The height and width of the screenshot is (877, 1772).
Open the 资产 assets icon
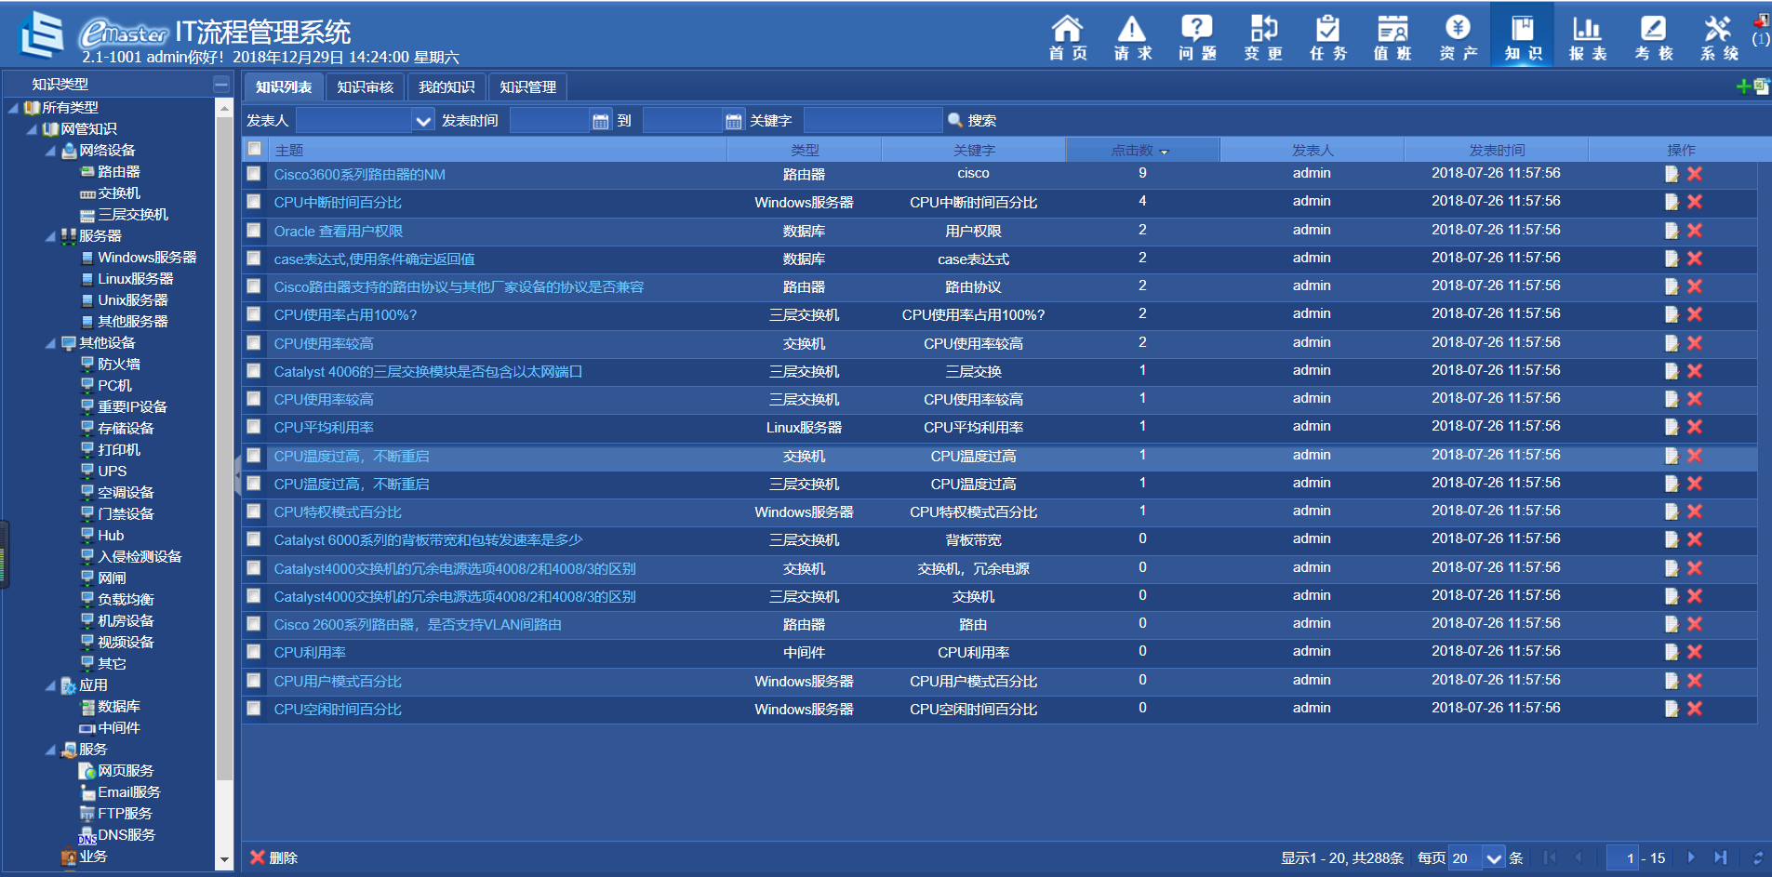coord(1458,37)
